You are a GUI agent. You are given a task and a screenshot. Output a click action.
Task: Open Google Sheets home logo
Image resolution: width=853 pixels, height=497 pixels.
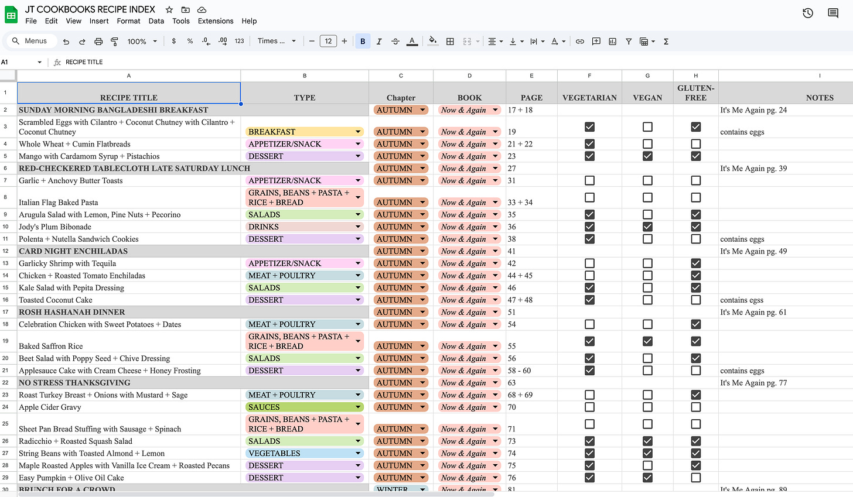coord(11,15)
